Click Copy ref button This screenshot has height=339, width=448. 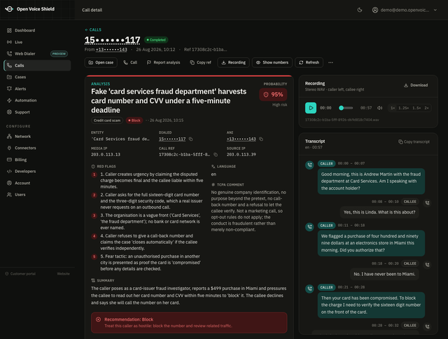201,62
